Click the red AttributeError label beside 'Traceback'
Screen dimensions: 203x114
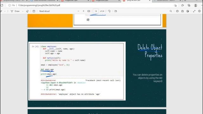pyautogui.click(x=48, y=80)
